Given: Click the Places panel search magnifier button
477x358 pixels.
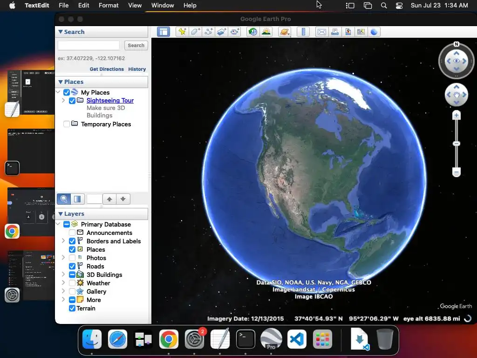Looking at the screenshot, I should pyautogui.click(x=63, y=199).
